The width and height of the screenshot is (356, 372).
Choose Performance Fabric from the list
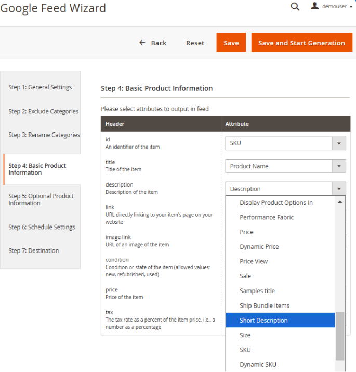point(280,217)
